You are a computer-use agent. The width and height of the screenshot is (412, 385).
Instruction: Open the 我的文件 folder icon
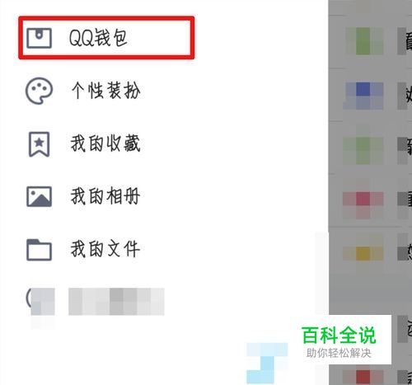point(39,250)
